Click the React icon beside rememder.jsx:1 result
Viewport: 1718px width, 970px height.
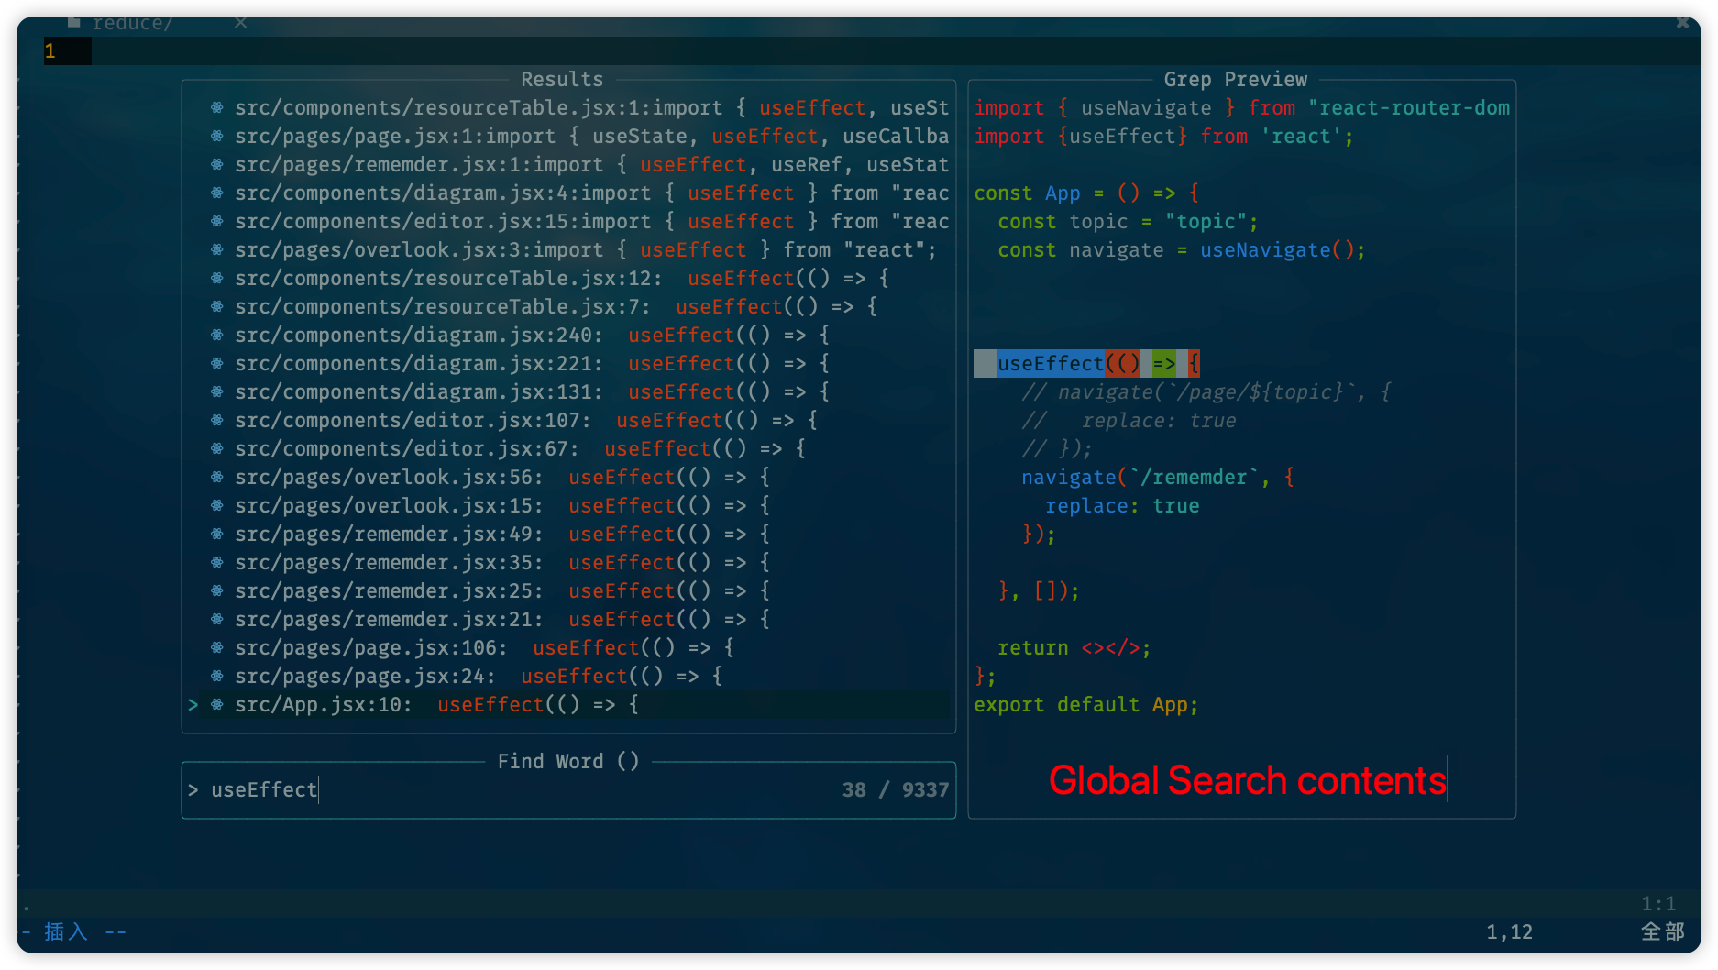coord(217,164)
